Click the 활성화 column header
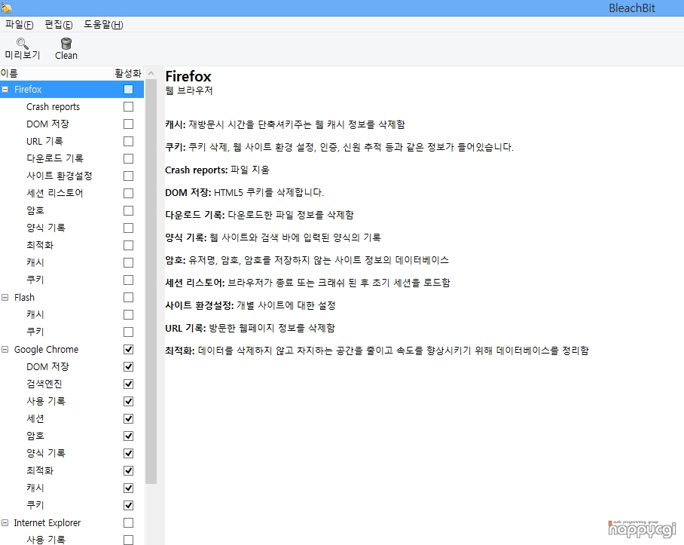 tap(128, 73)
